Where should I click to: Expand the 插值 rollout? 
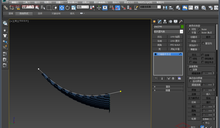[168, 90]
